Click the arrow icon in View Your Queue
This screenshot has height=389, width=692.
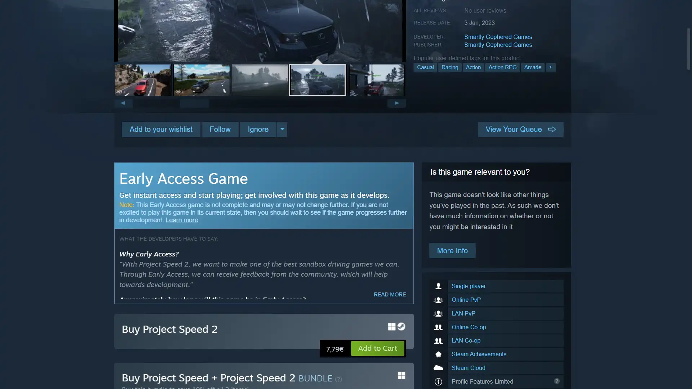click(552, 129)
